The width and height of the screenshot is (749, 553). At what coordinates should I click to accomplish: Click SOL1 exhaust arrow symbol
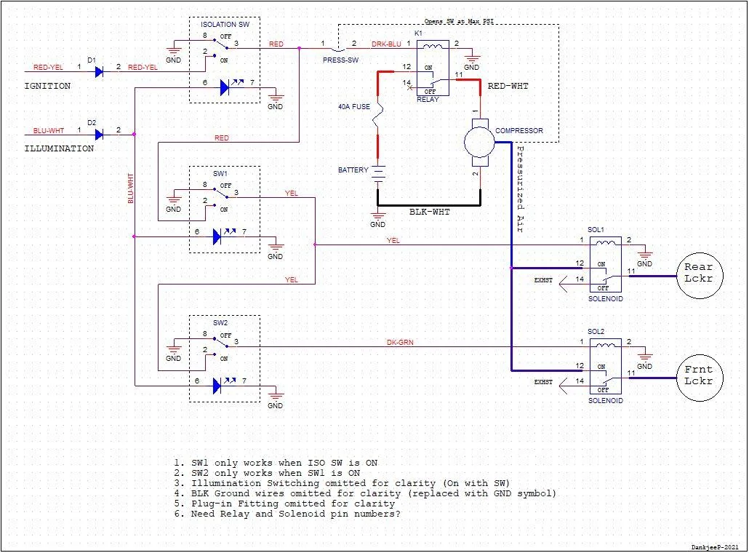click(563, 284)
